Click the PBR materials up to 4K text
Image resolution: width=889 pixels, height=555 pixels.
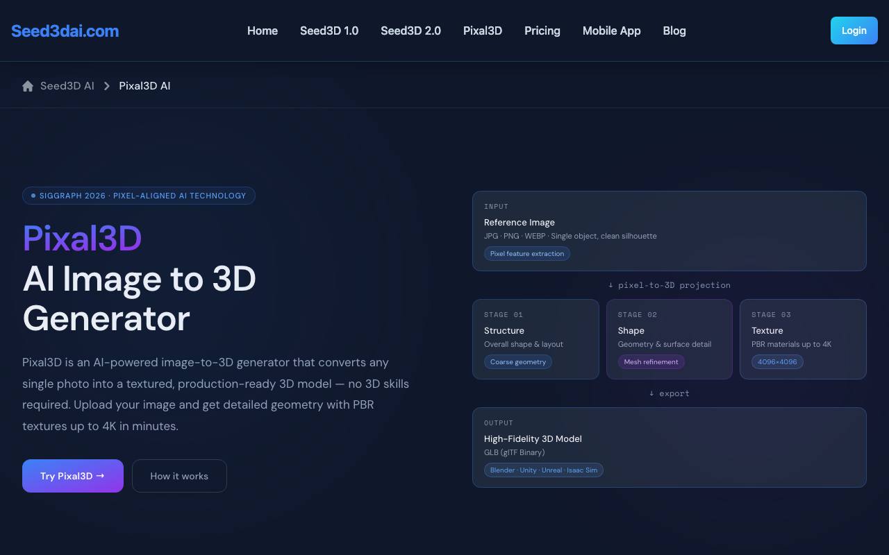(x=792, y=344)
